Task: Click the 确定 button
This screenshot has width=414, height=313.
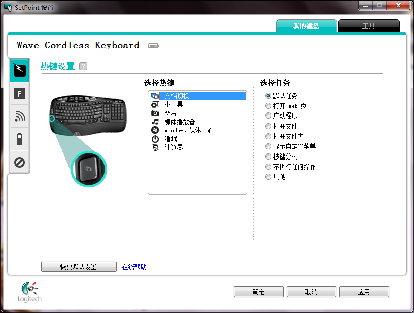Action: click(258, 292)
